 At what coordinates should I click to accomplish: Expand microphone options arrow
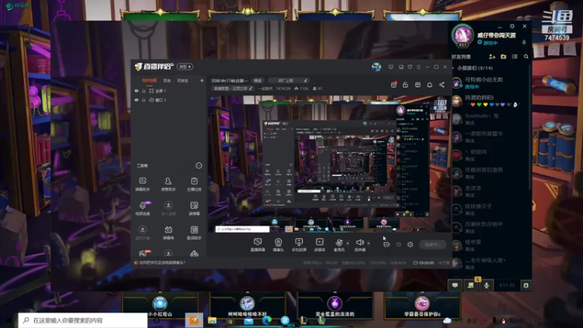click(348, 243)
